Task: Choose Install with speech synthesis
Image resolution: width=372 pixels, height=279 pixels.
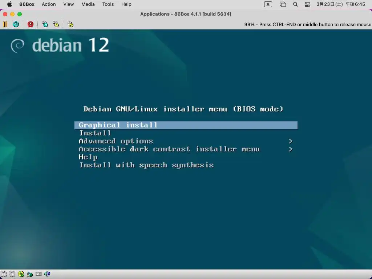Action: pos(146,165)
